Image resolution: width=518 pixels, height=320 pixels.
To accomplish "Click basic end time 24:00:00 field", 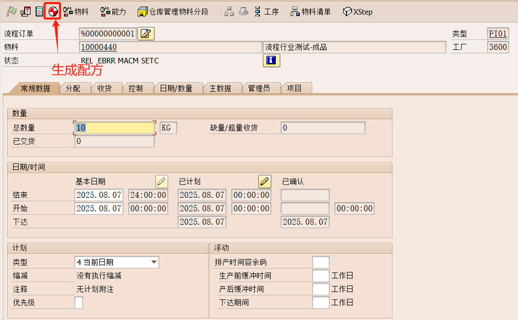I will point(148,195).
